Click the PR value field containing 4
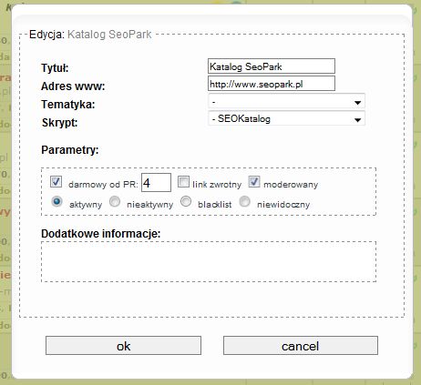 [156, 183]
